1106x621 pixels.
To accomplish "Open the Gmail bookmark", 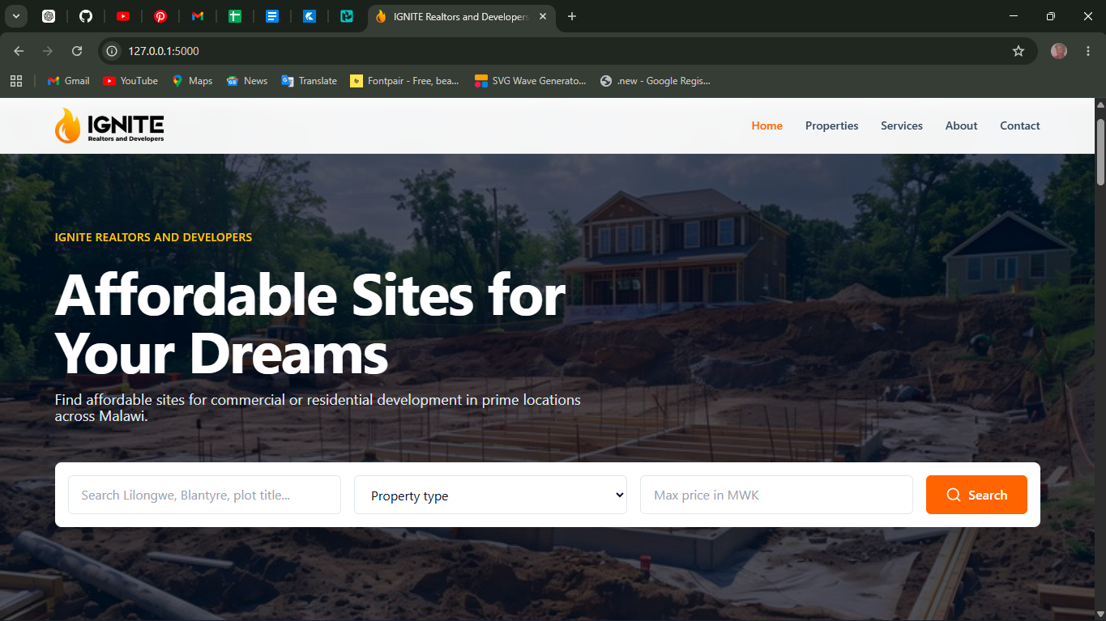I will click(69, 81).
